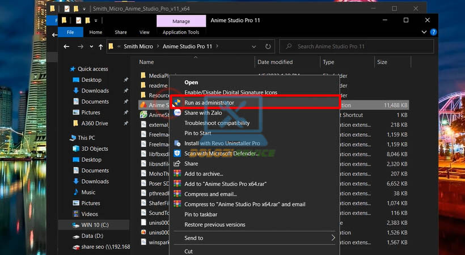Sort by the Name column header
The image size is (465, 255).
(x=146, y=62)
